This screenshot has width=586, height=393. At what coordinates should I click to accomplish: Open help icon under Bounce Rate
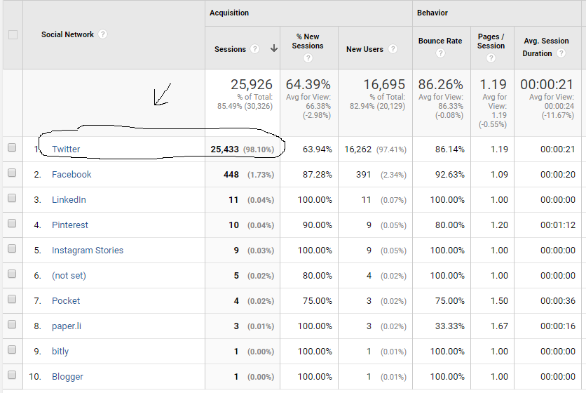pos(441,53)
